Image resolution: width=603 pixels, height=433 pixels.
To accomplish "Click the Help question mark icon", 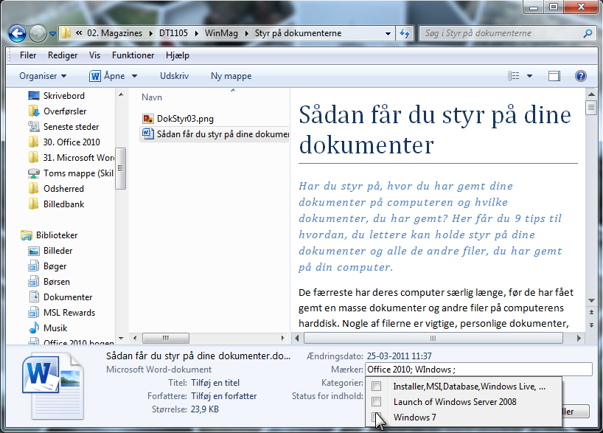I will click(x=580, y=76).
